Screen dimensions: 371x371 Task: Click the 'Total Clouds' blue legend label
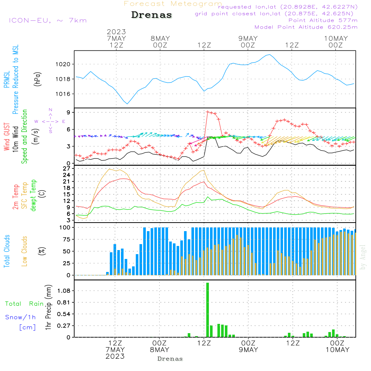tap(7, 251)
